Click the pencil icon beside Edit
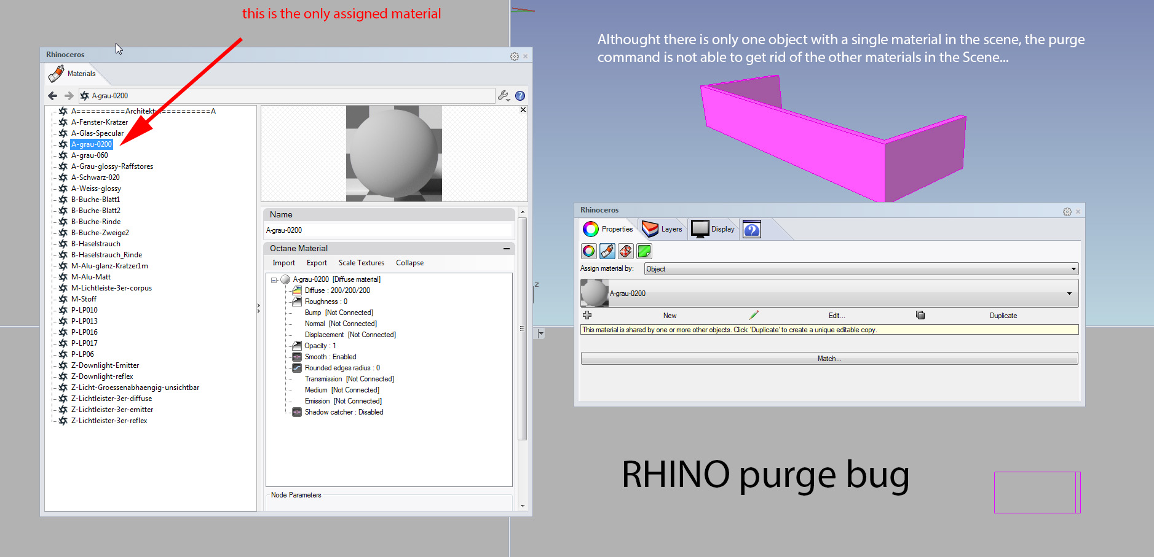The image size is (1154, 557). pyautogui.click(x=754, y=315)
